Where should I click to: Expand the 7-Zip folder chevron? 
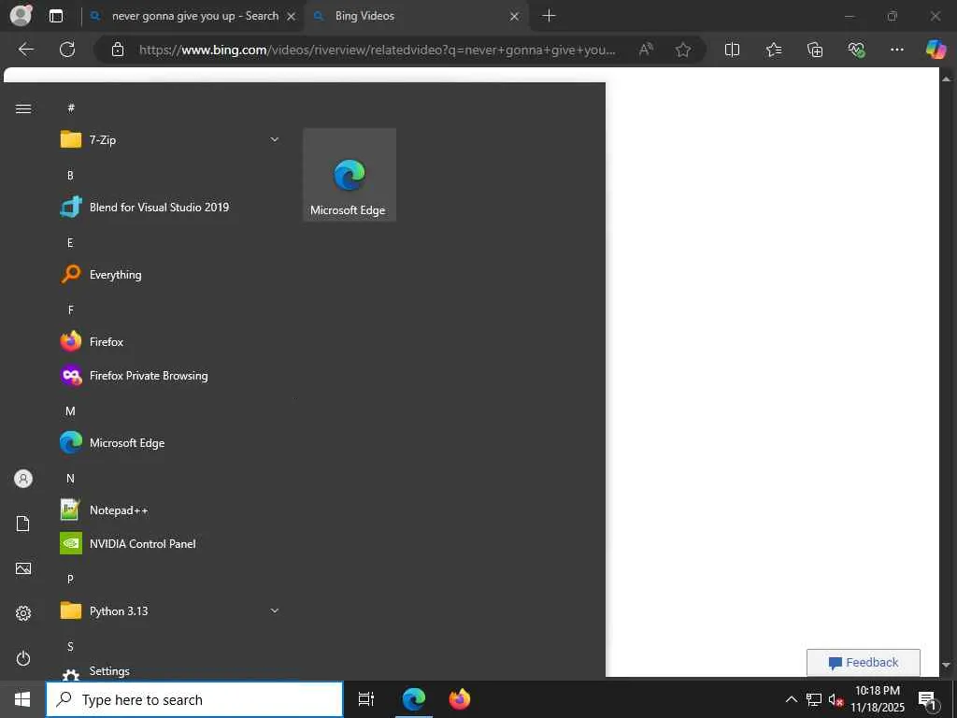(x=275, y=140)
